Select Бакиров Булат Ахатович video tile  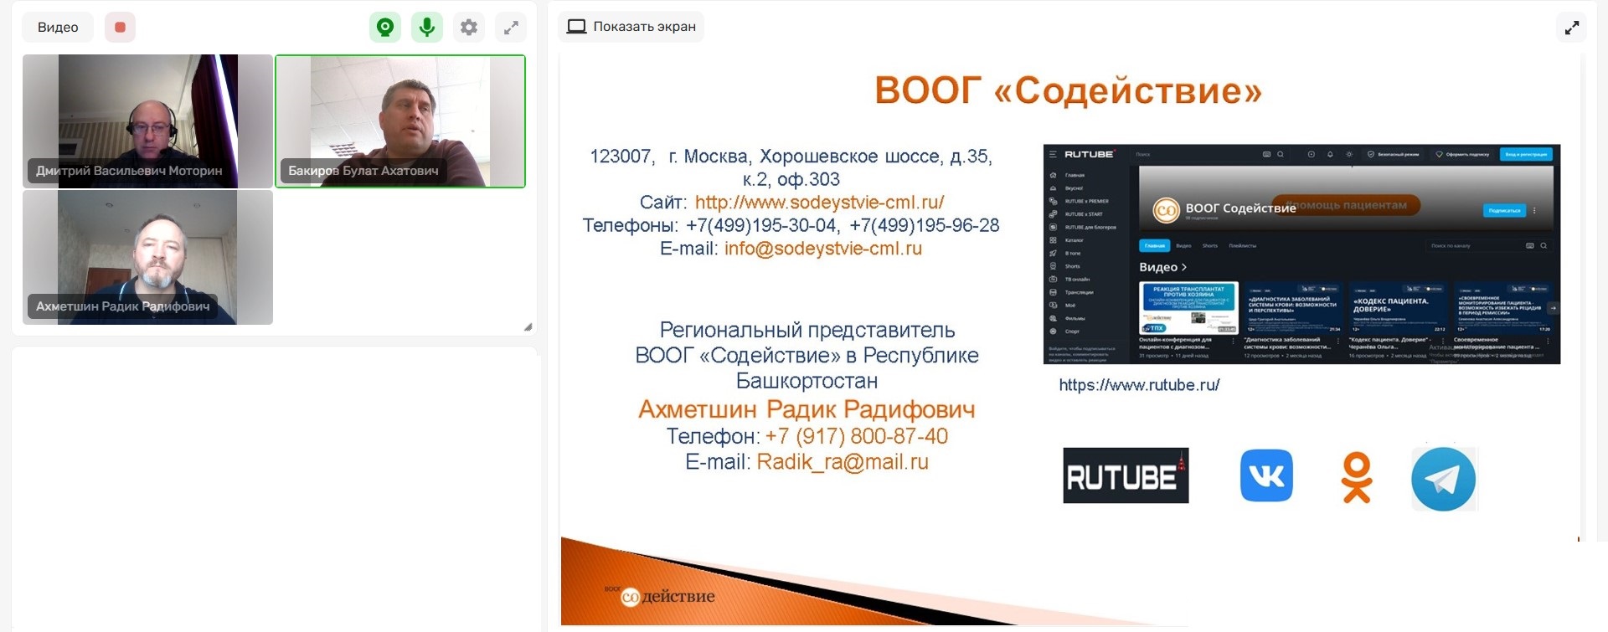point(400,121)
